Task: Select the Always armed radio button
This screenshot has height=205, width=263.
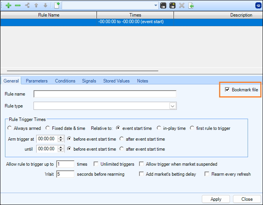Action: [x=10, y=128]
